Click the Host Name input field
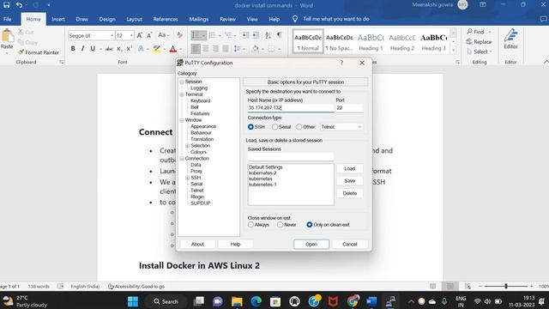The height and width of the screenshot is (309, 549). pyautogui.click(x=291, y=108)
